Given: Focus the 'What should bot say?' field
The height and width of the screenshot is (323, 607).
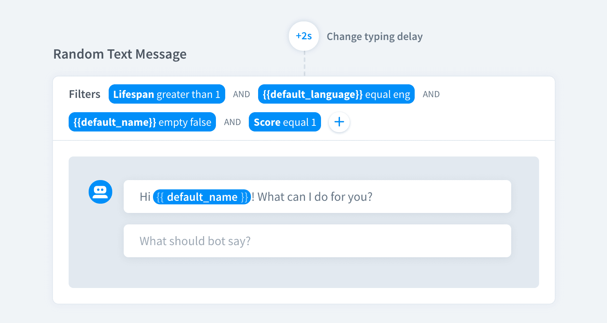Looking at the screenshot, I should coord(317,241).
